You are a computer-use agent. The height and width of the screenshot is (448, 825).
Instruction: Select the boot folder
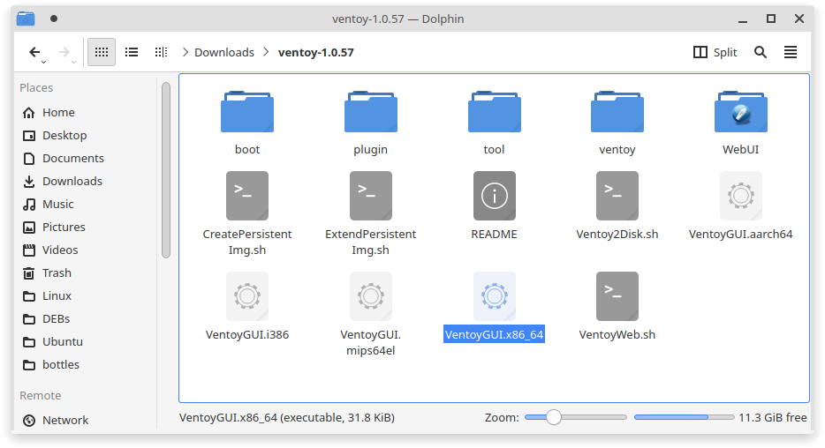pyautogui.click(x=247, y=123)
